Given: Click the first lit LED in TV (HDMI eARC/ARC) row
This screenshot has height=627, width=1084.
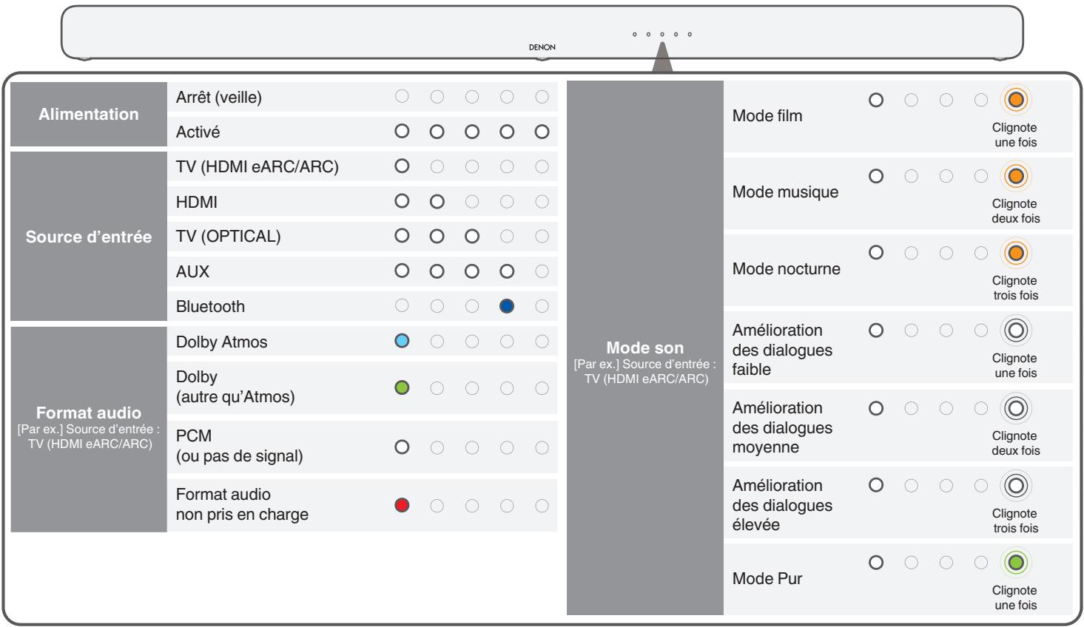Looking at the screenshot, I should [x=402, y=166].
